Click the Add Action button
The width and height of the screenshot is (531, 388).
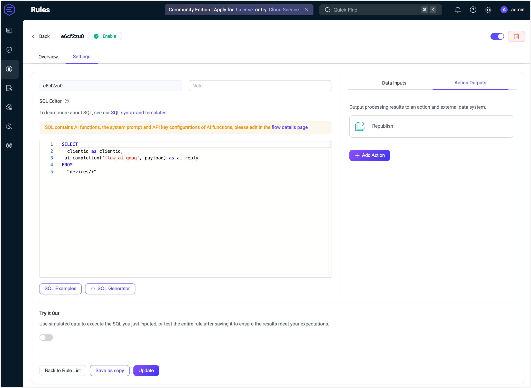click(x=369, y=155)
